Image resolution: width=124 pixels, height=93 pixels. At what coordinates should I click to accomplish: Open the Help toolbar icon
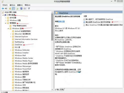[x=21, y=8]
